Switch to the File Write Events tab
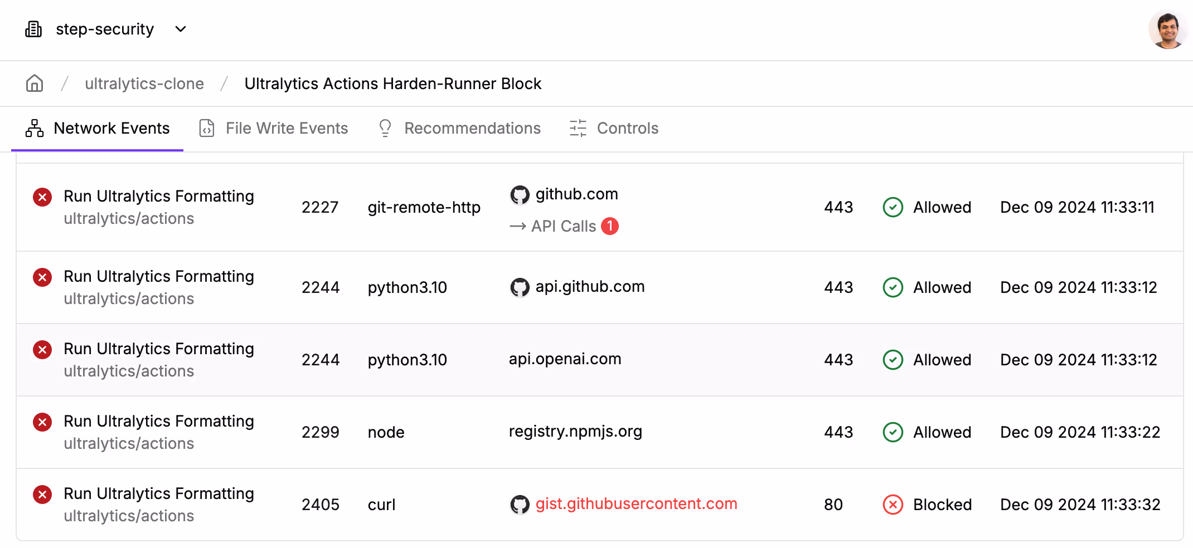The height and width of the screenshot is (548, 1193). tap(274, 128)
